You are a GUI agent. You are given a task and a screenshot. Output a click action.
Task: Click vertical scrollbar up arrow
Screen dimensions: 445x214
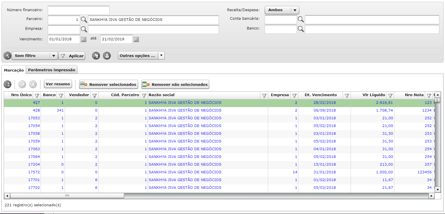pos(437,95)
